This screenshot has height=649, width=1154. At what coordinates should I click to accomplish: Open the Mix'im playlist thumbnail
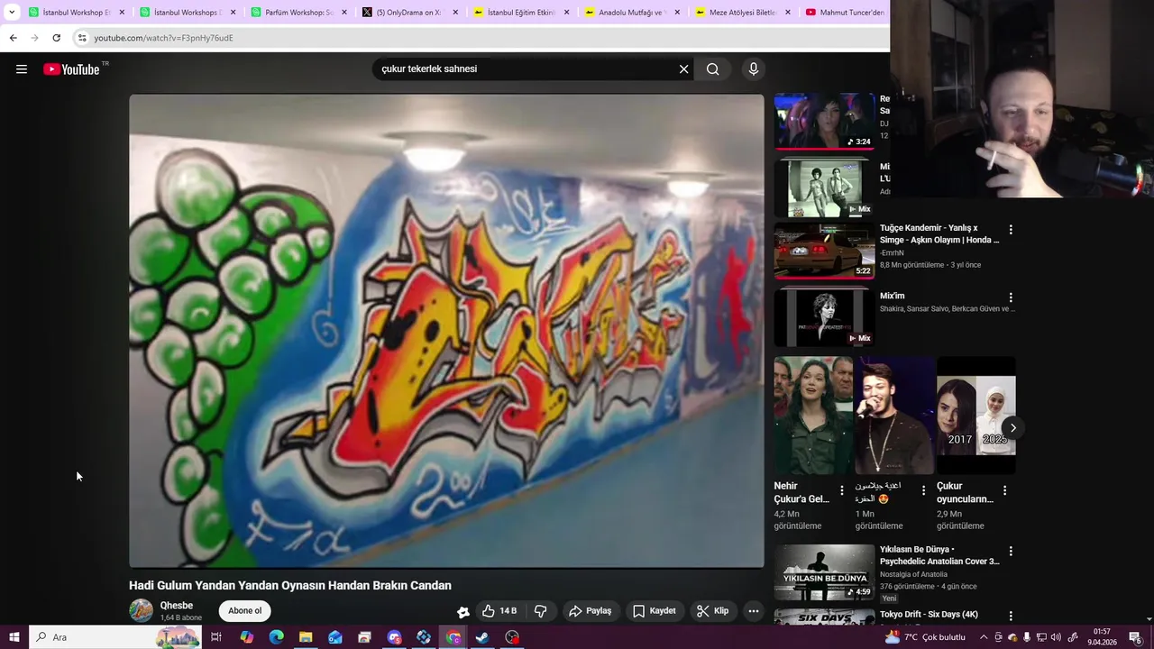point(824,316)
